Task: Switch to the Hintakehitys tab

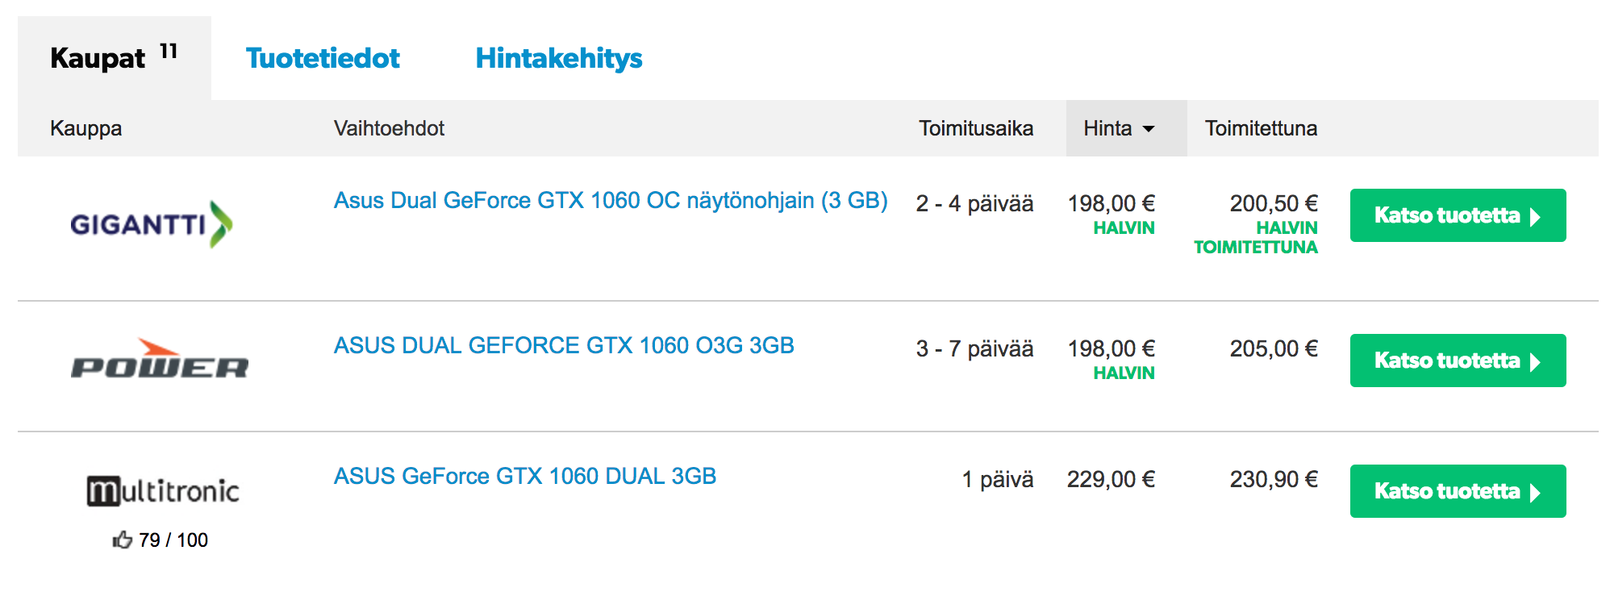Action: [x=559, y=58]
